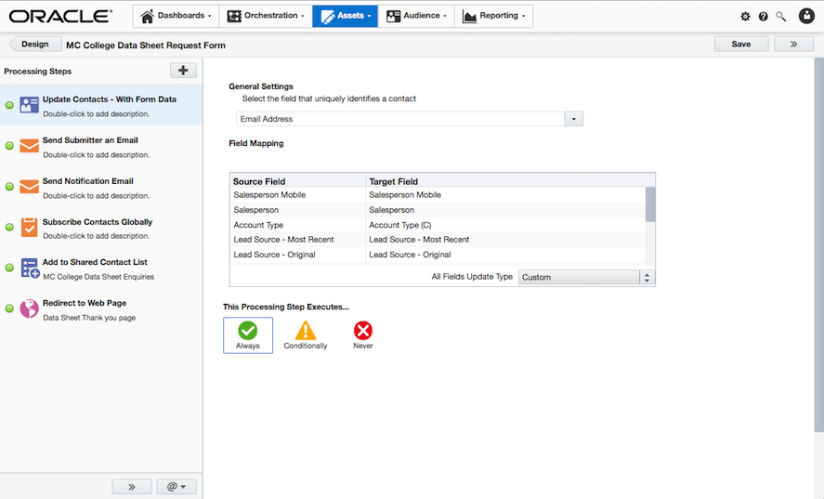Select the Add to Shared Contact List icon

tap(29, 268)
